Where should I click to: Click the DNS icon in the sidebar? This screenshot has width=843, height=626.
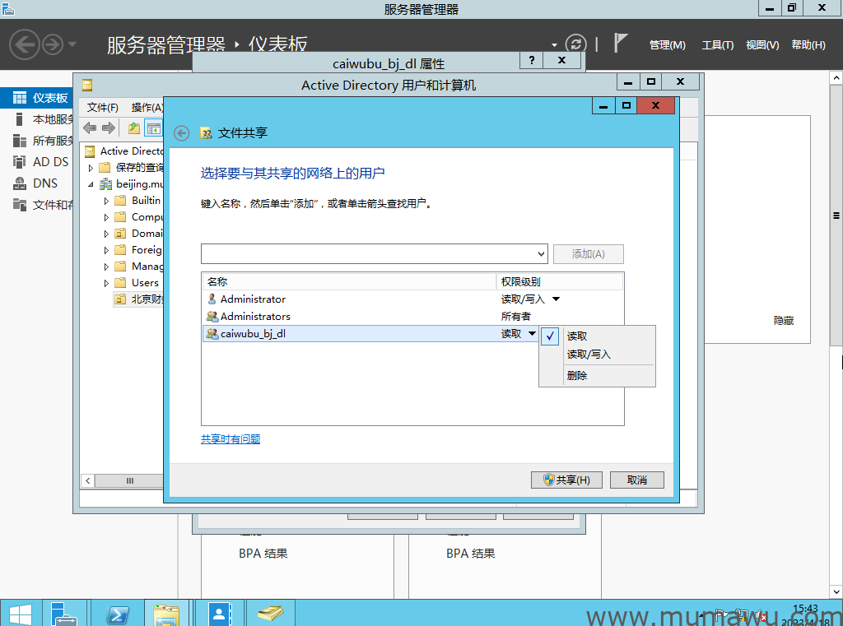(x=19, y=183)
